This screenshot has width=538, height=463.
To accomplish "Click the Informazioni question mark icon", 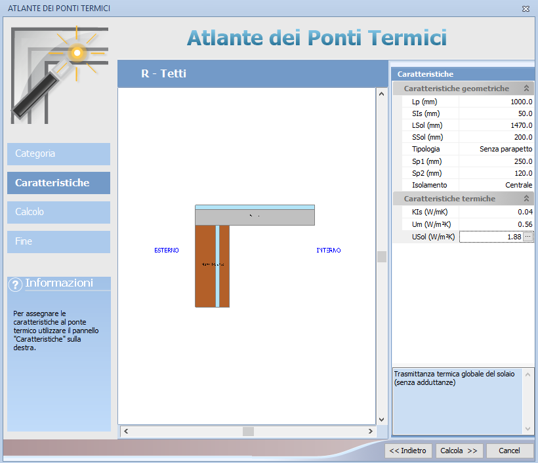I will pos(16,285).
